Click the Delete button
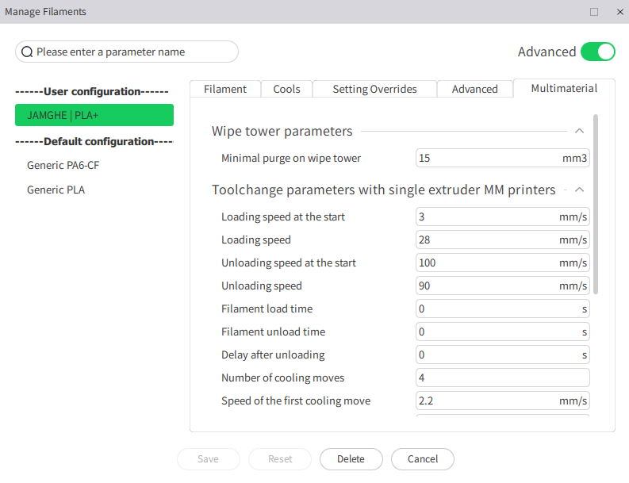This screenshot has width=629, height=483. click(351, 459)
